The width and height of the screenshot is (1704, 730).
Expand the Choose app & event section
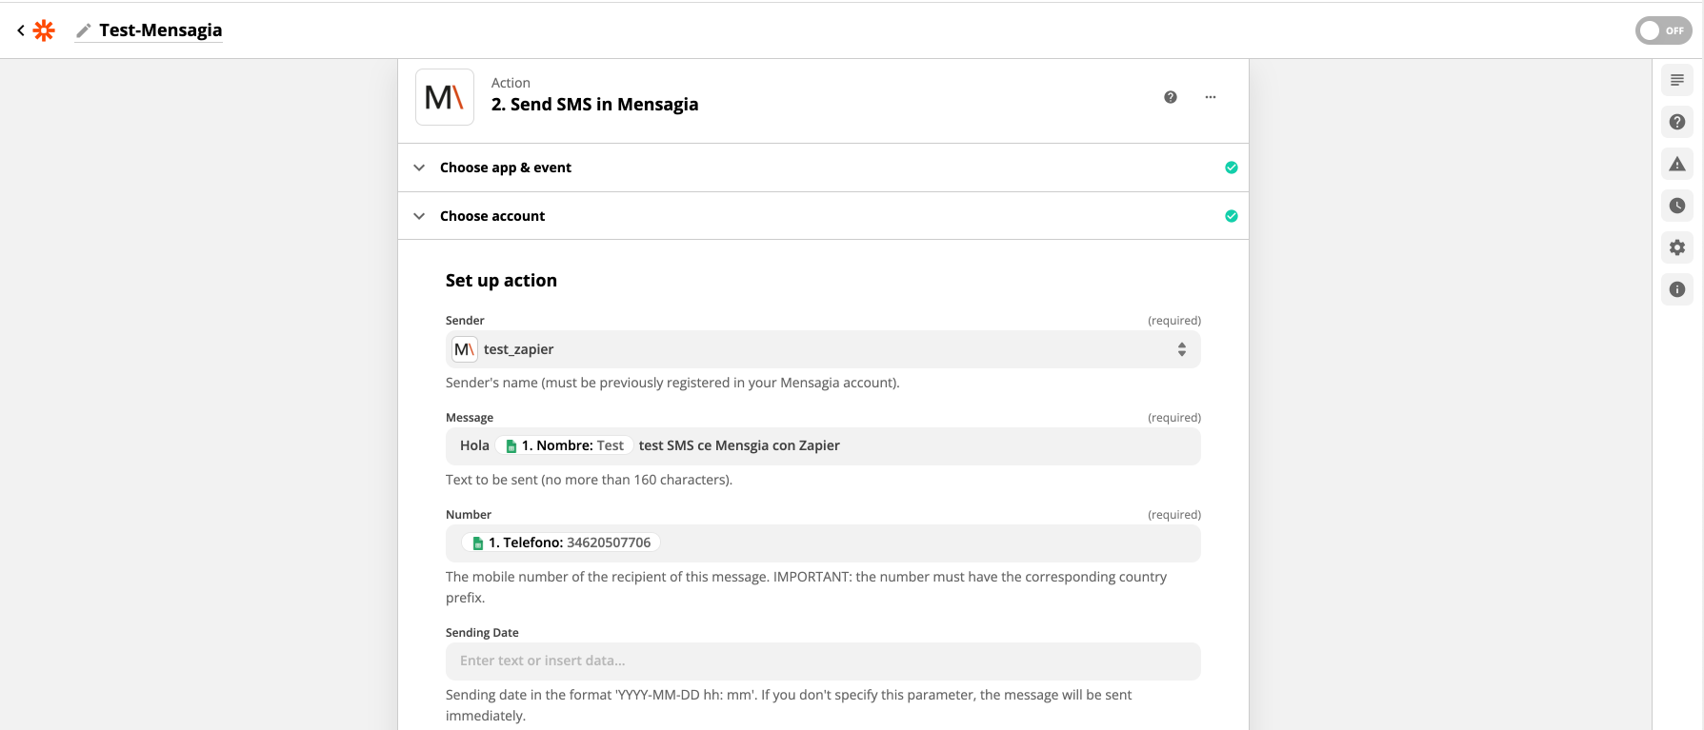pos(505,168)
